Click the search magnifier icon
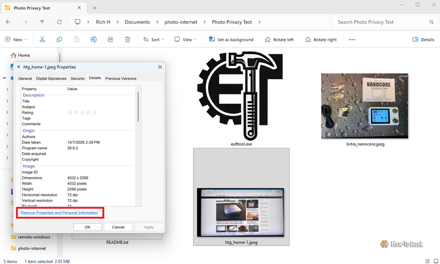 pos(431,22)
